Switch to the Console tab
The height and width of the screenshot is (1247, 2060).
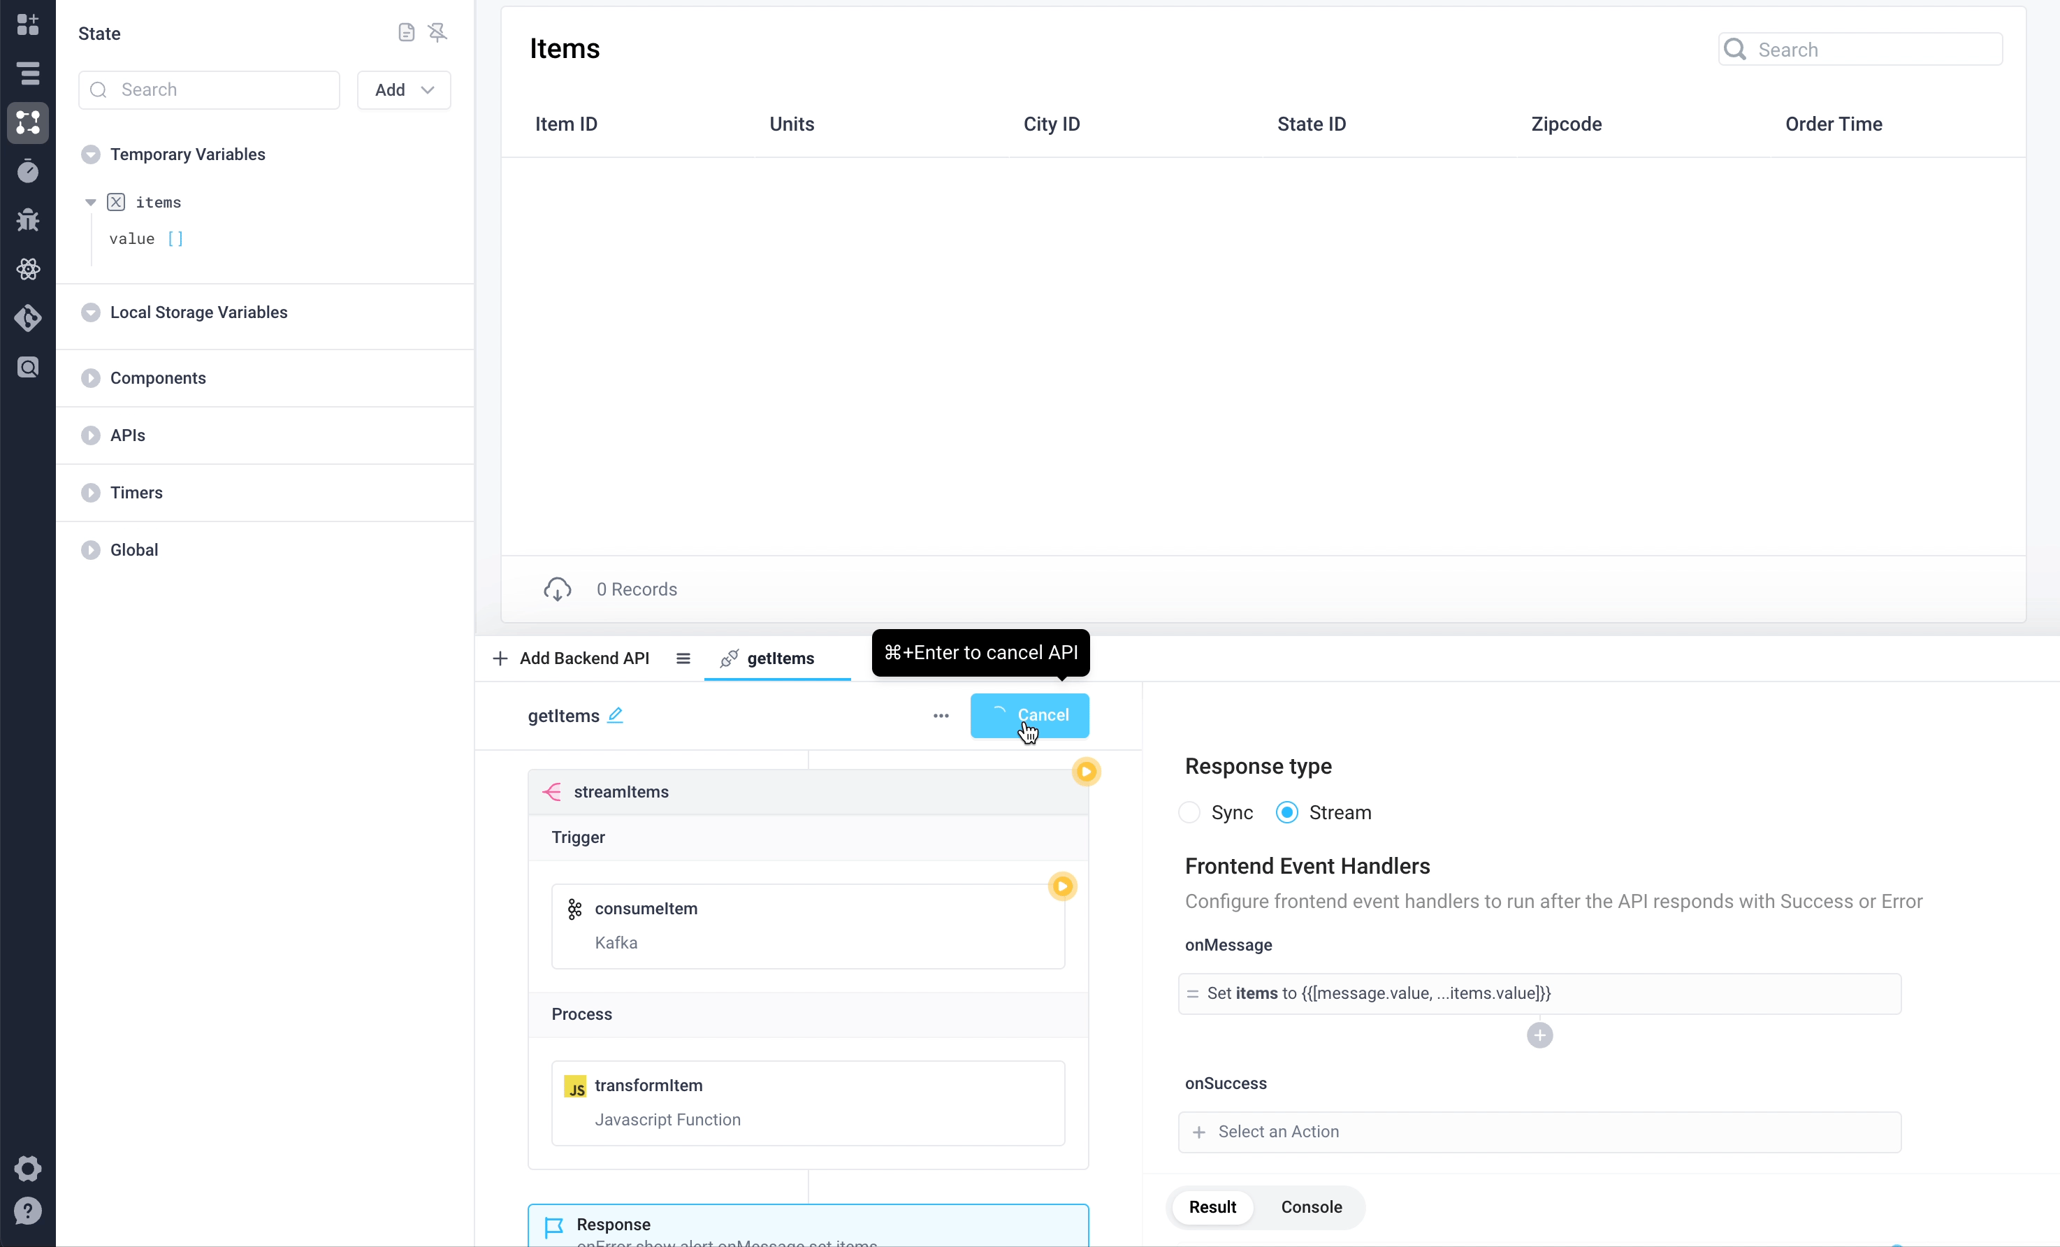pyautogui.click(x=1311, y=1206)
